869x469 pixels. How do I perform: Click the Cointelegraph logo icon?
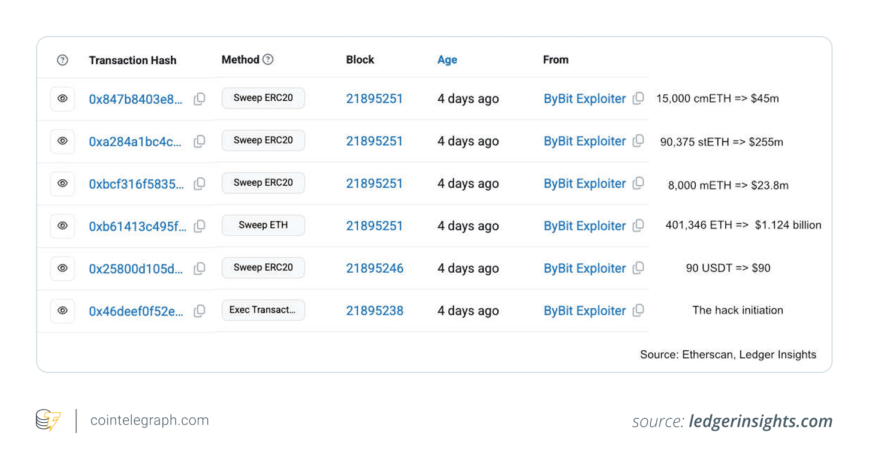click(x=48, y=420)
